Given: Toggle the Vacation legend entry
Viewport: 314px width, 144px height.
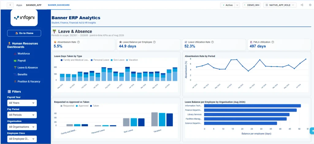Looking at the screenshot, I should click(x=132, y=60).
